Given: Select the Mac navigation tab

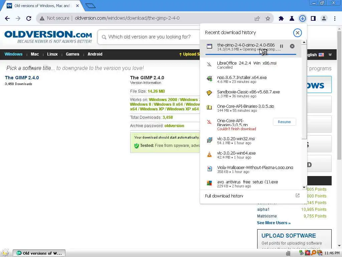Looking at the screenshot, I should tap(35, 54).
